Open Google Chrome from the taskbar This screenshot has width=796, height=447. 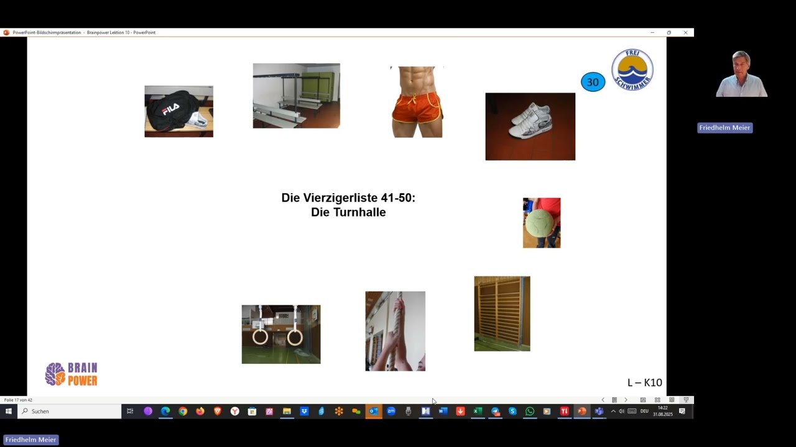pyautogui.click(x=183, y=411)
